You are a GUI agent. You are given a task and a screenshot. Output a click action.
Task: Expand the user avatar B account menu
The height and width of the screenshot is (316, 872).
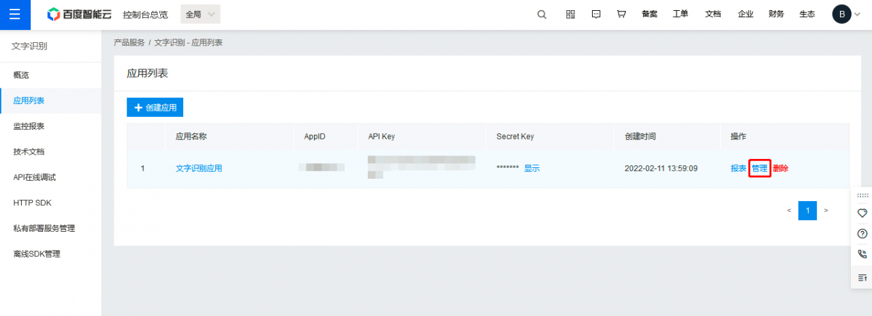842,14
